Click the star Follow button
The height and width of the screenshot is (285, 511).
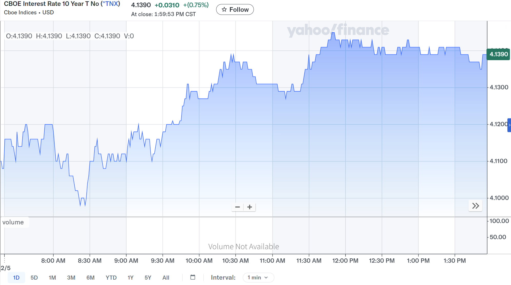click(x=235, y=10)
